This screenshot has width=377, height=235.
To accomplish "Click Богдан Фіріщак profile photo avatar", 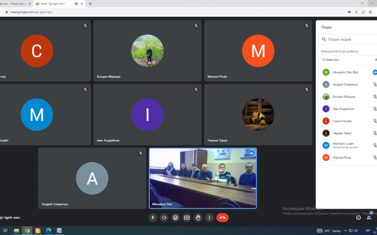I will (x=148, y=51).
